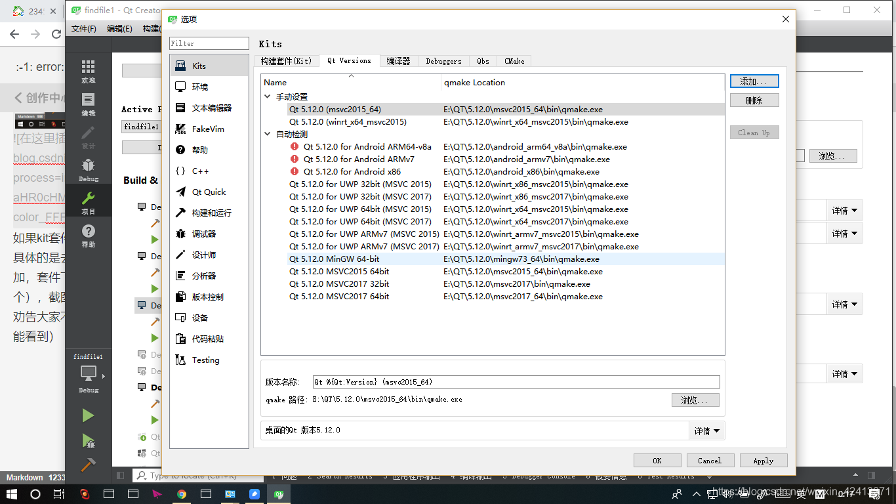
Task: Switch to 项目 projects mode
Action: [x=88, y=203]
